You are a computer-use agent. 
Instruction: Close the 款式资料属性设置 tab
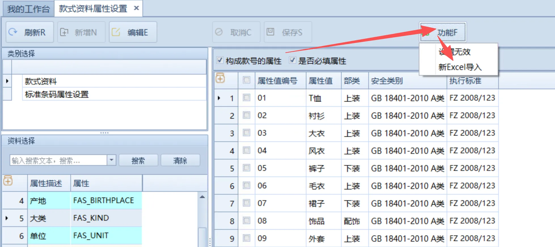point(136,8)
